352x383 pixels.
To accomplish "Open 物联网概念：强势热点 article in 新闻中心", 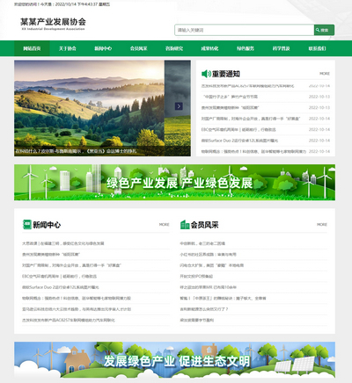I will [x=77, y=298].
